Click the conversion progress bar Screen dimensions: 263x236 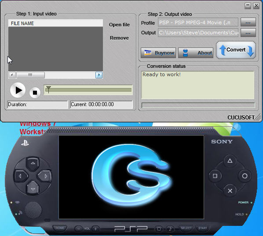[x=198, y=105]
